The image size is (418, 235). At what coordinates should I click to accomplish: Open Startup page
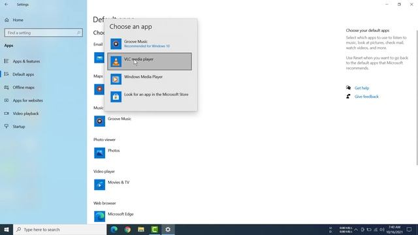[19, 127]
